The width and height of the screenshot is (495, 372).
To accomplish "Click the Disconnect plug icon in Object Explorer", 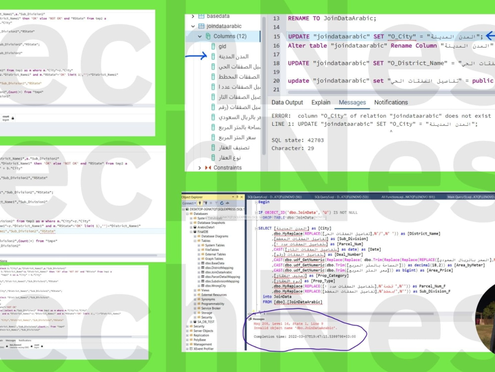I will point(205,203).
